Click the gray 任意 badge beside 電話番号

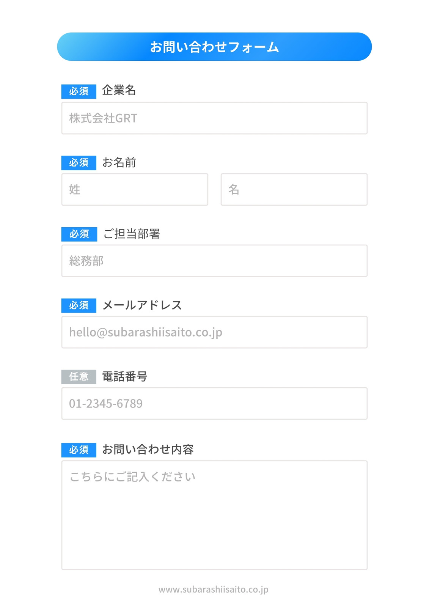point(79,377)
